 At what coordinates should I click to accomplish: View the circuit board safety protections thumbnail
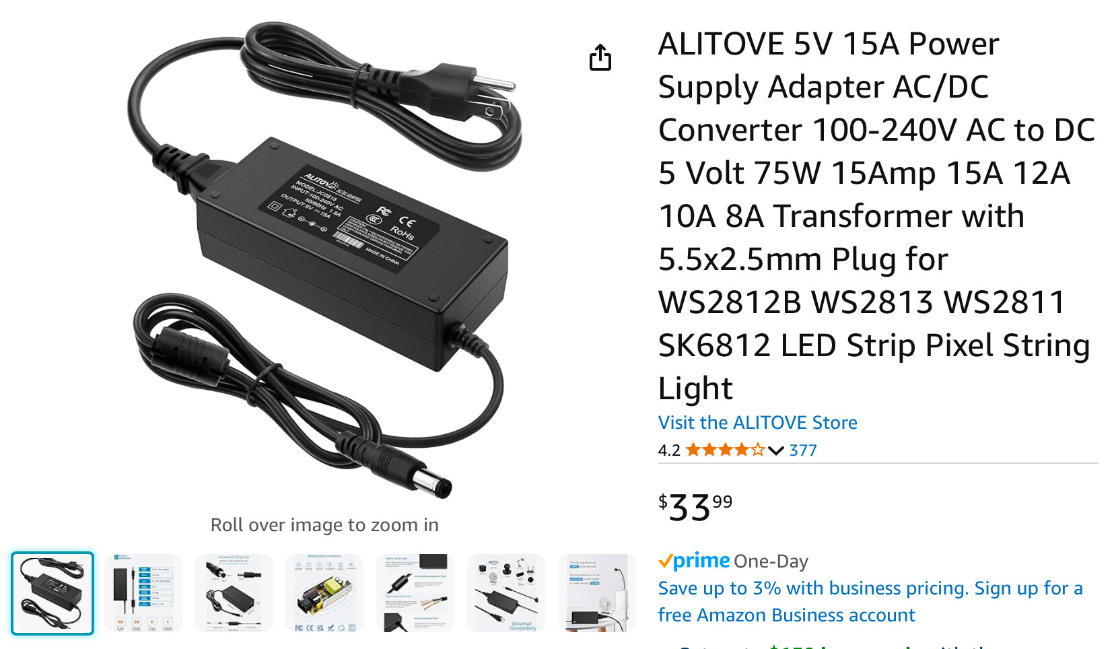pos(324,593)
